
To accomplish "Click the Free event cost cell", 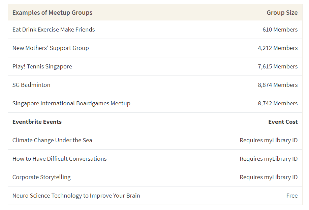I will coord(292,196).
